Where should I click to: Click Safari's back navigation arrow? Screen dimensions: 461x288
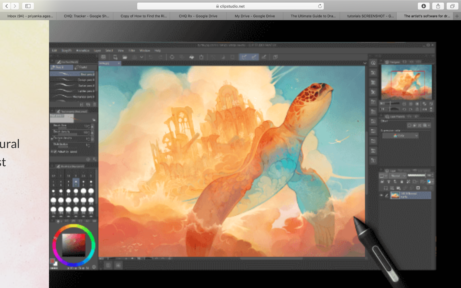coord(6,6)
